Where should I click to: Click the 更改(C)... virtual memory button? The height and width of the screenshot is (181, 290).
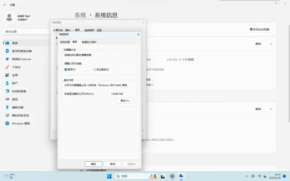tap(126, 101)
